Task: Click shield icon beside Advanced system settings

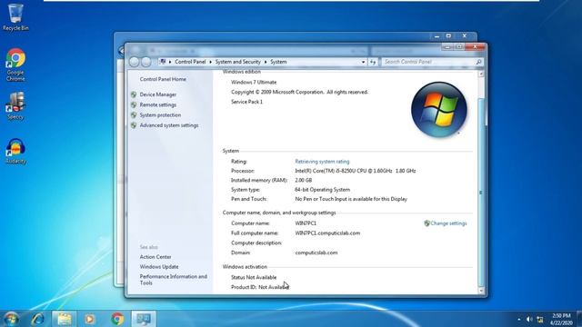Action: (x=134, y=125)
